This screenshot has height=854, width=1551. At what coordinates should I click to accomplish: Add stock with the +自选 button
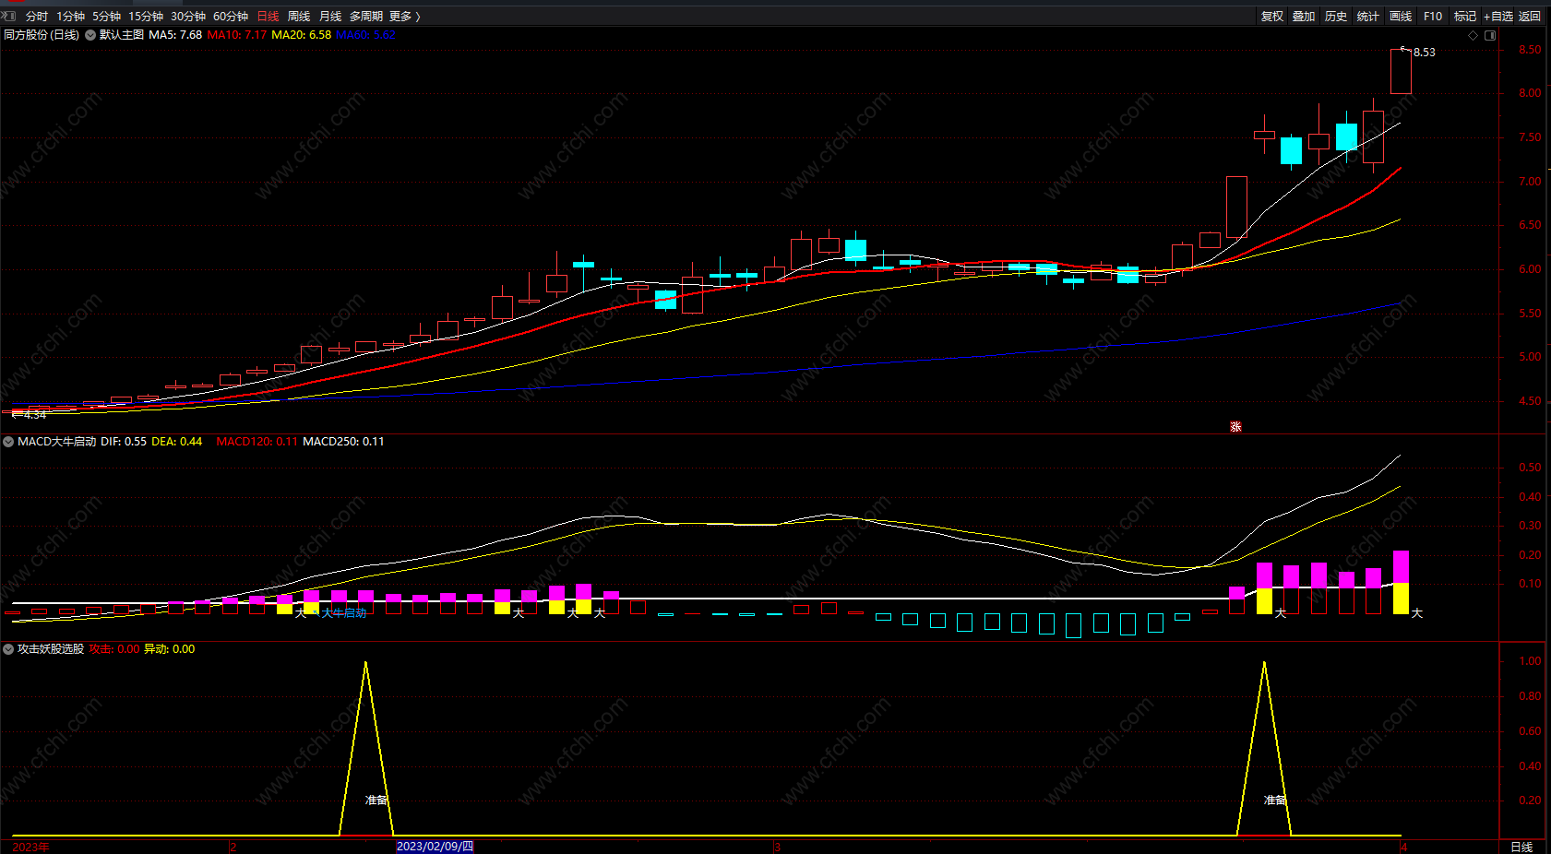click(1498, 17)
